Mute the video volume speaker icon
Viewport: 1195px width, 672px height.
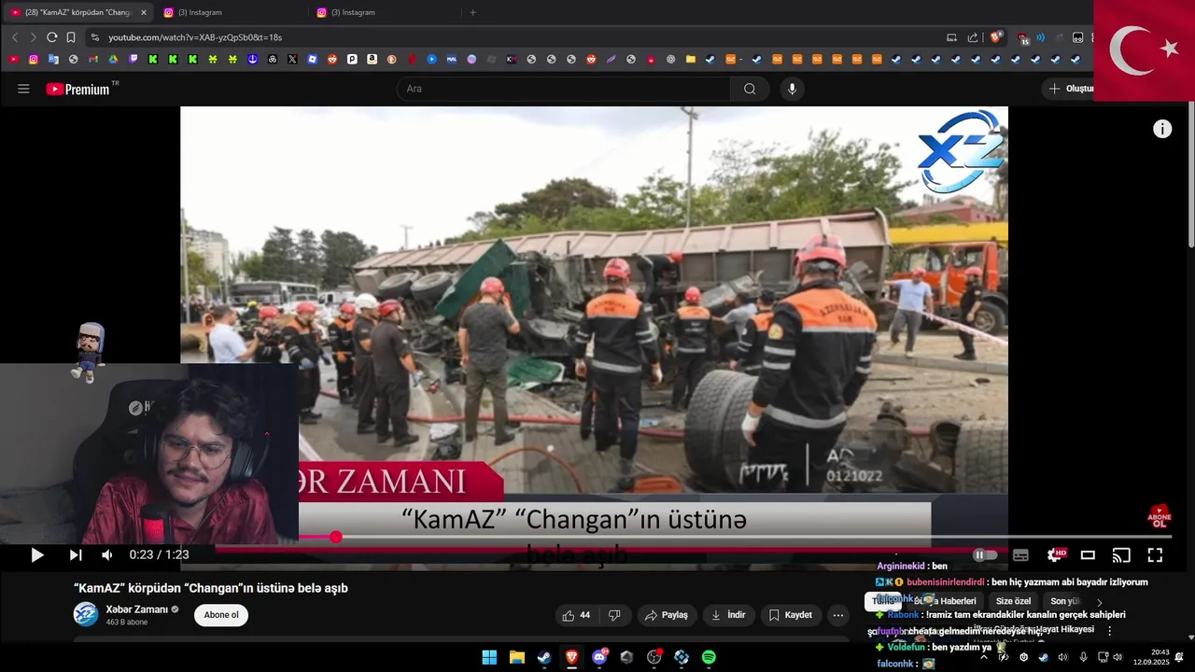pyautogui.click(x=107, y=555)
